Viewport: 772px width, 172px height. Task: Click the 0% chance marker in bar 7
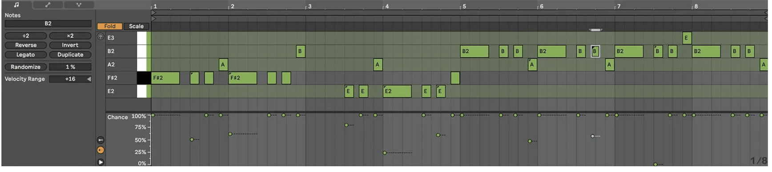click(655, 164)
